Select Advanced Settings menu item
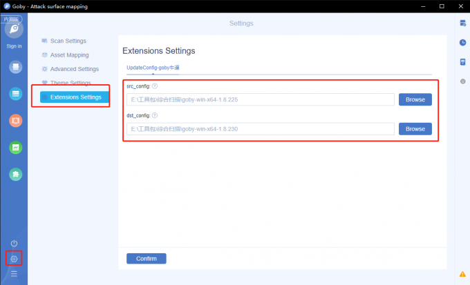 (x=70, y=69)
